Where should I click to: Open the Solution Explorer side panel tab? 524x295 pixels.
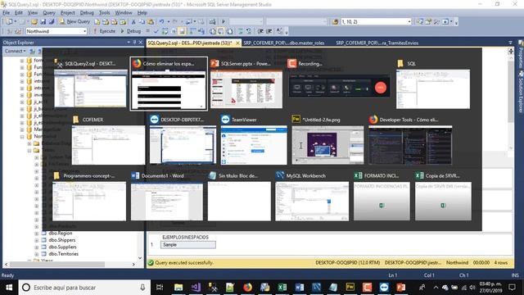[521, 91]
